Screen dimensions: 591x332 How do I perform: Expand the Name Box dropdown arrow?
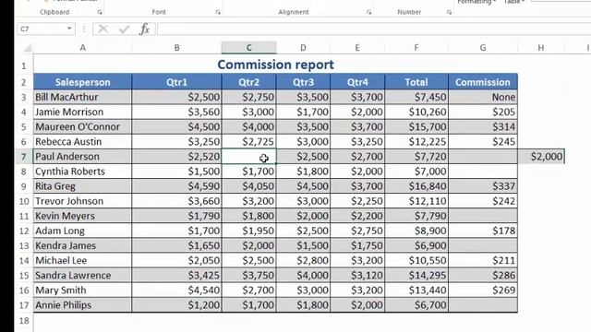pyautogui.click(x=69, y=29)
